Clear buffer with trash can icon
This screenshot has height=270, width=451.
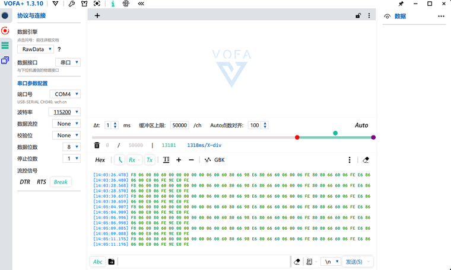97,145
